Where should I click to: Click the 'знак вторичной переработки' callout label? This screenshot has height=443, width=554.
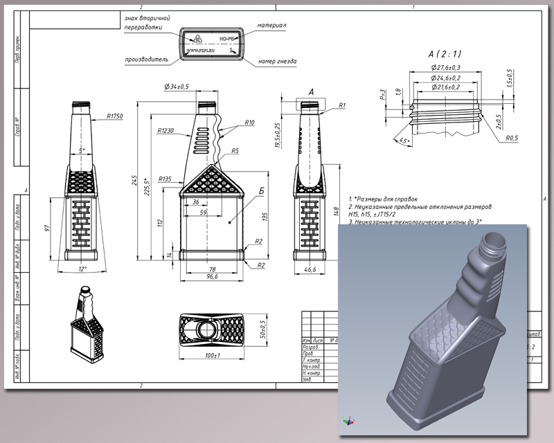(x=148, y=22)
